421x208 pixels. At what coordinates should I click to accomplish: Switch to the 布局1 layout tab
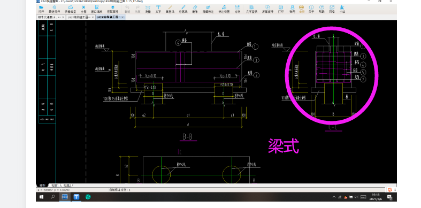coord(55,186)
